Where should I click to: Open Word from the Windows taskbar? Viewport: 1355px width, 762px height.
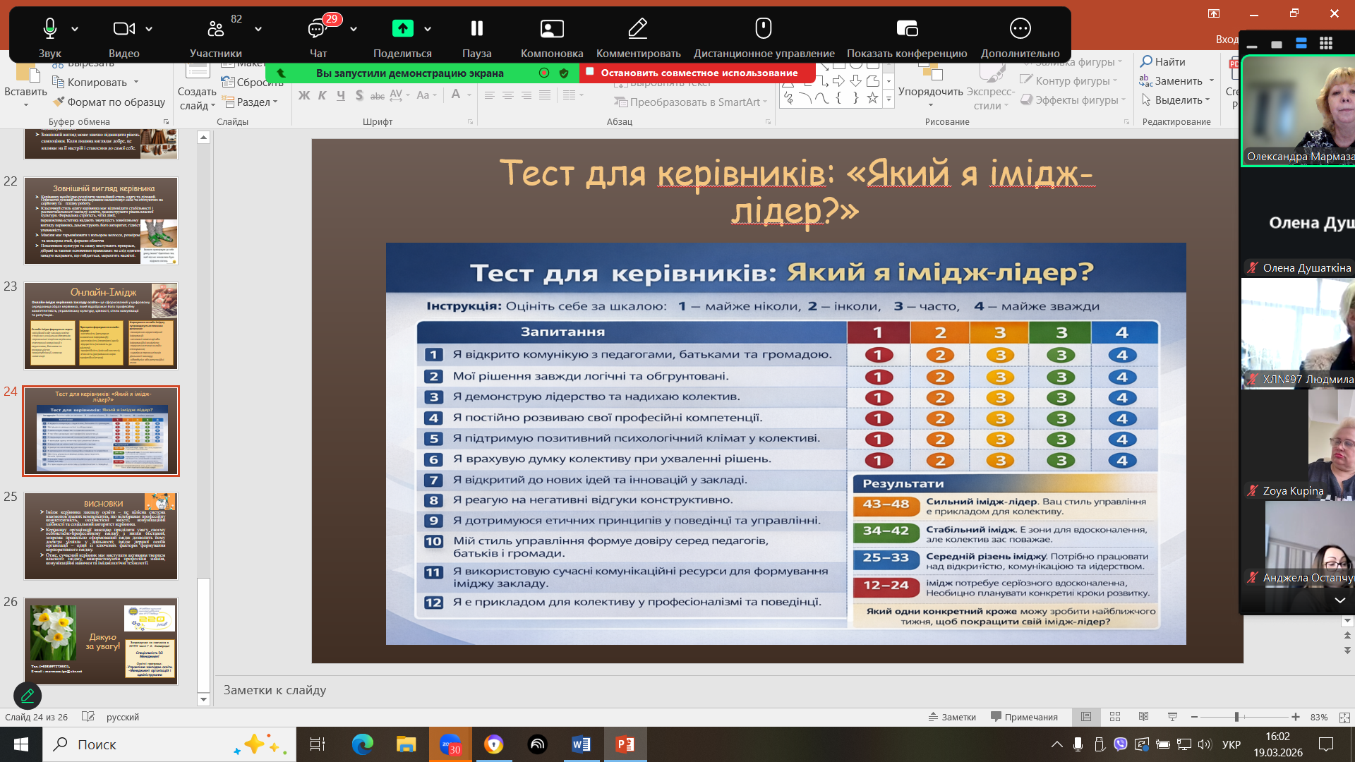point(581,744)
